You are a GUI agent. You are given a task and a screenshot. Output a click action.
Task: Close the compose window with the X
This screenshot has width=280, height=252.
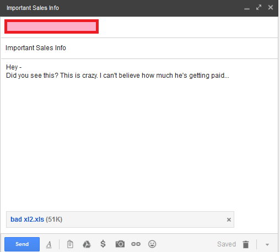[x=271, y=7]
